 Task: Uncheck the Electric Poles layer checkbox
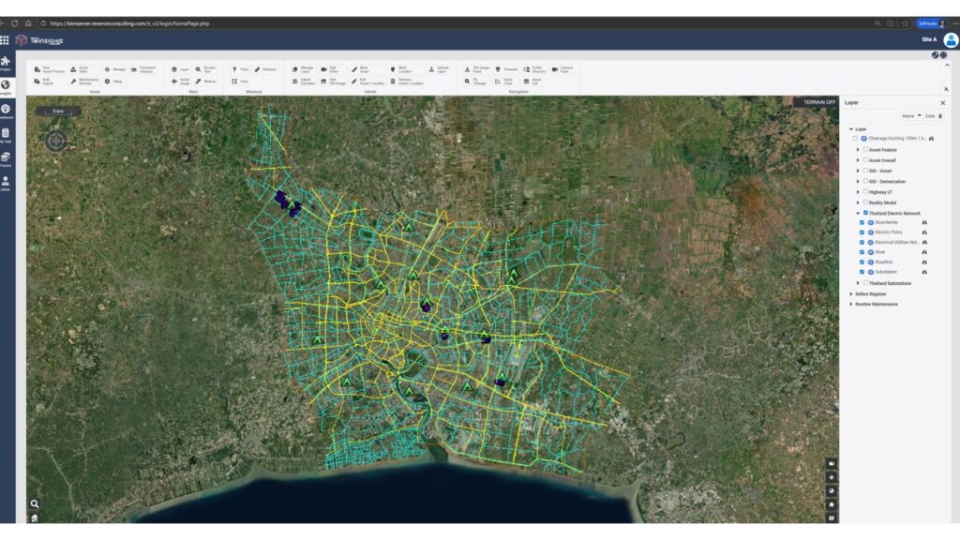862,232
